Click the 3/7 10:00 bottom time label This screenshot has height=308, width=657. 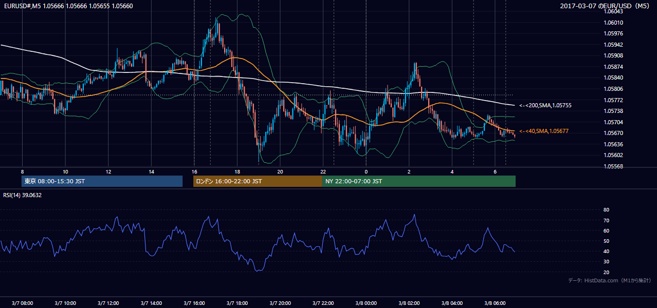[65, 303]
